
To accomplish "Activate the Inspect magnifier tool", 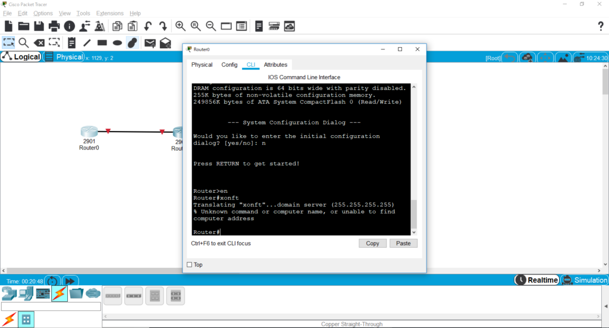I will tap(24, 42).
